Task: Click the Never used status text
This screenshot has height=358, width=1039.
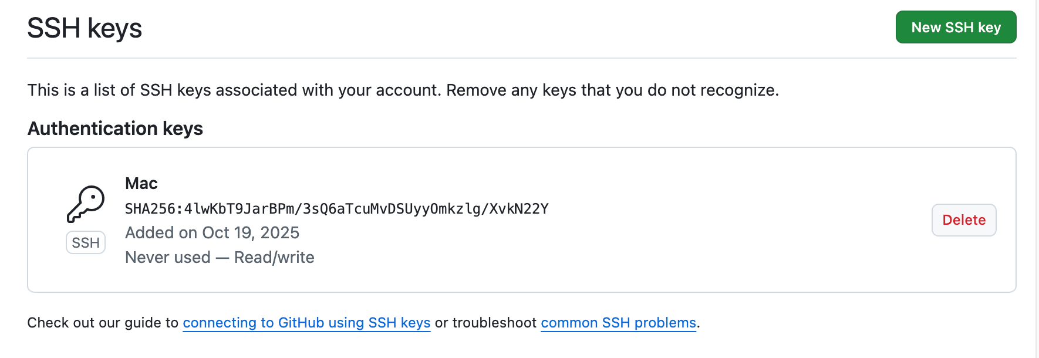Action: 168,258
